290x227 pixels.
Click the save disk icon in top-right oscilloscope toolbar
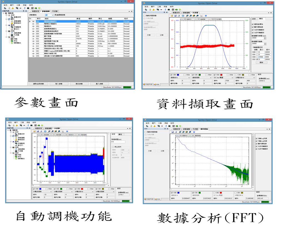(175, 16)
